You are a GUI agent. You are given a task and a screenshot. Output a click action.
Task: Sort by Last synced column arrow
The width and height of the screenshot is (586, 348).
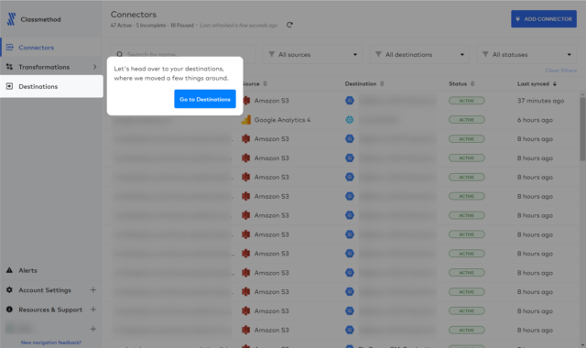(x=555, y=83)
